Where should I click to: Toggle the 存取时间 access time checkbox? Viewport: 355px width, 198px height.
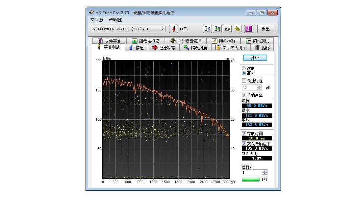244,134
